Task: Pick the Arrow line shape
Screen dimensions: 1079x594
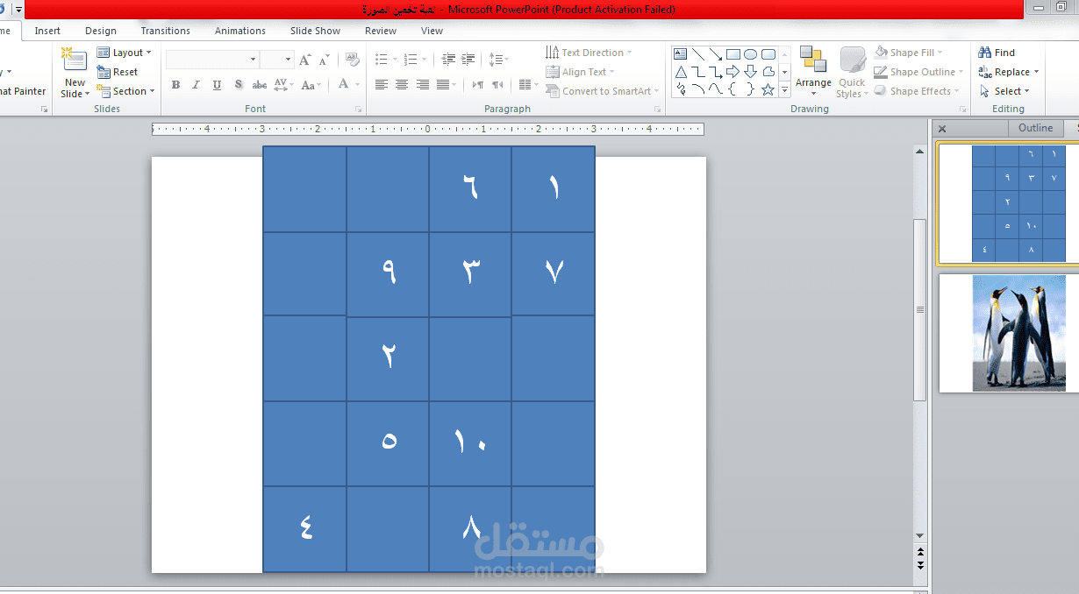Action: click(716, 54)
